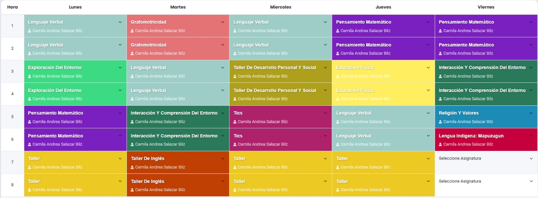538x198 pixels.
Task: Click teacher icon in Lunes hour 1 cell
Action: [30, 31]
